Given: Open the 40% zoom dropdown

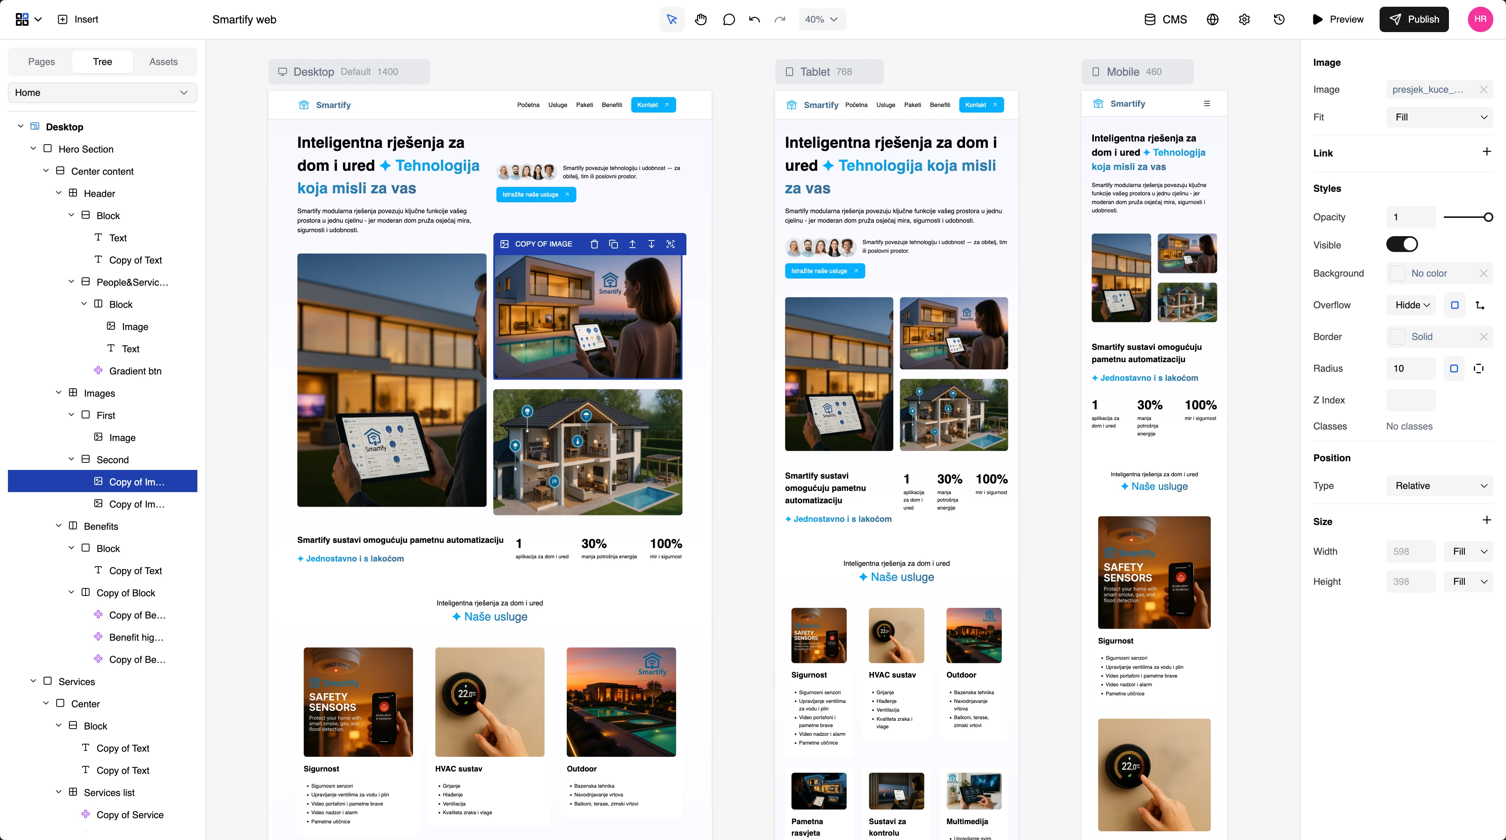Looking at the screenshot, I should [x=822, y=19].
